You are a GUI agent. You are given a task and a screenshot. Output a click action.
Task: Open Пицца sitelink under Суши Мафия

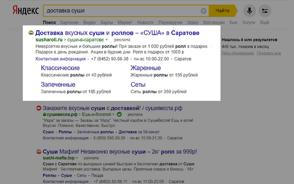[97, 176]
